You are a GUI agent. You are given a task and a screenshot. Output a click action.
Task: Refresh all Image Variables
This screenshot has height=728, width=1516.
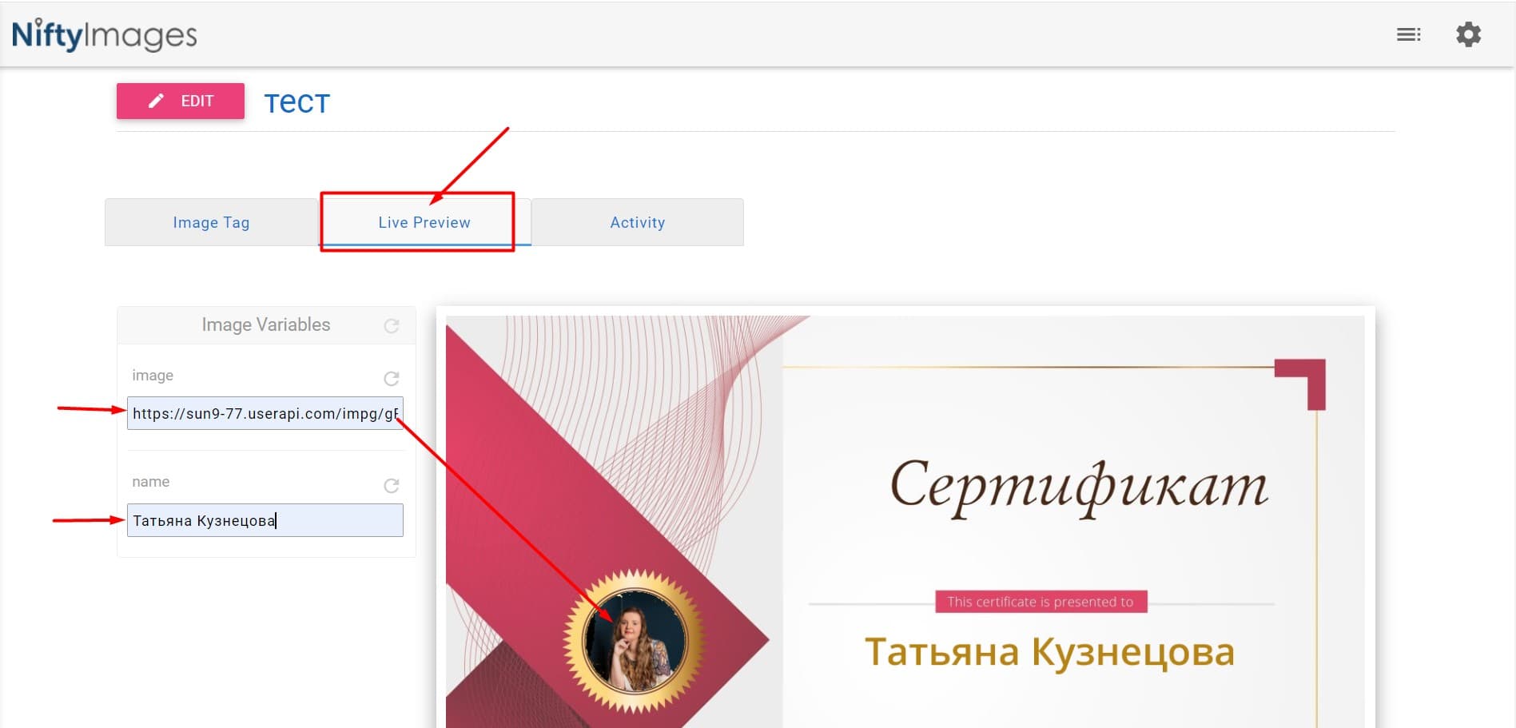tap(392, 325)
